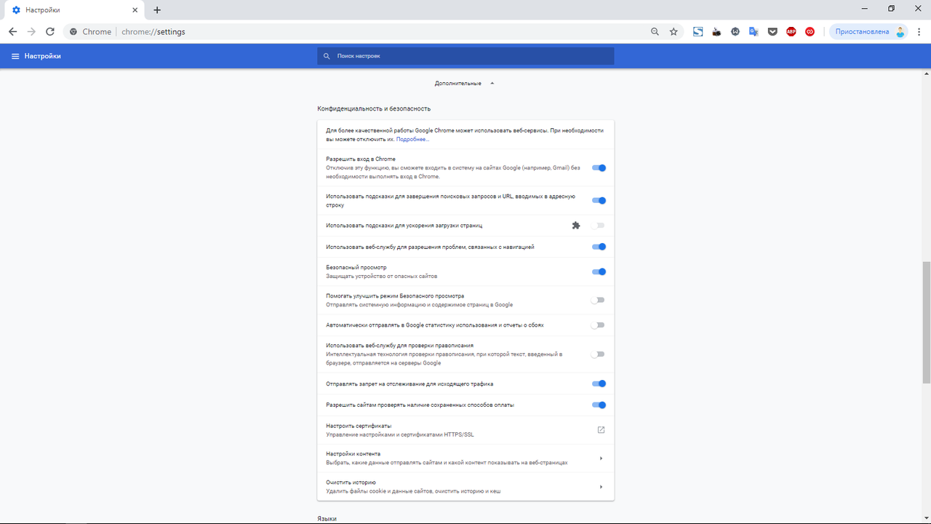Click the search magnifier icon in settings bar
Screen dimensions: 931x524
click(x=327, y=56)
